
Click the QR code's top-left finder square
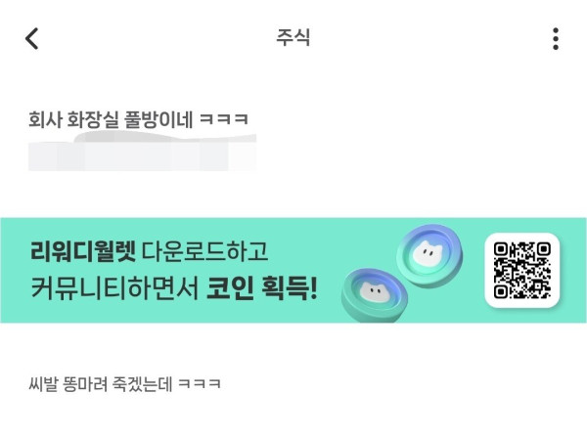click(x=501, y=249)
